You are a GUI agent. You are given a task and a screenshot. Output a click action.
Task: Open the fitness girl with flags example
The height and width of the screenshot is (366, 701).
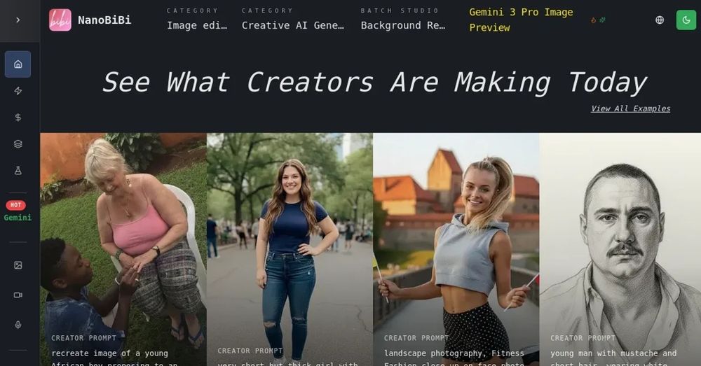click(456, 250)
